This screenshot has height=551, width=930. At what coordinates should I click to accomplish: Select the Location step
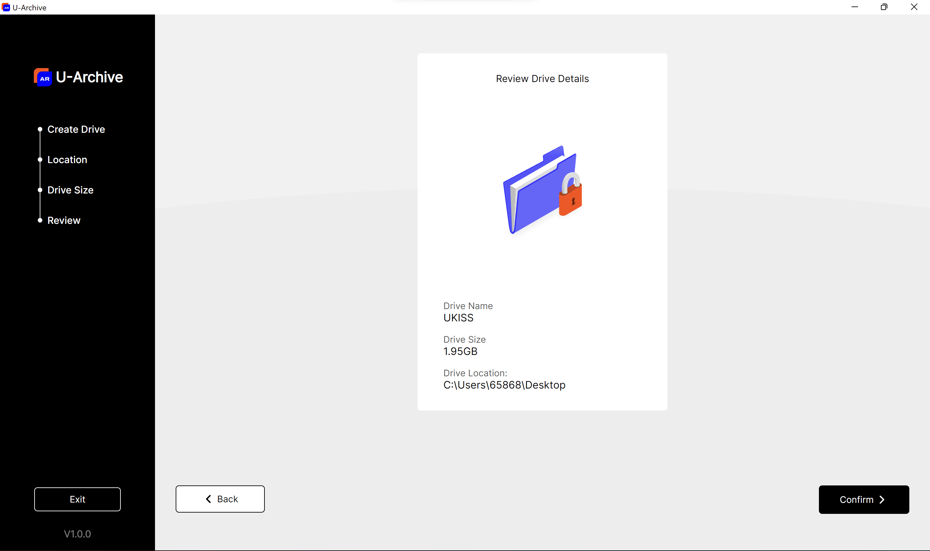[67, 160]
